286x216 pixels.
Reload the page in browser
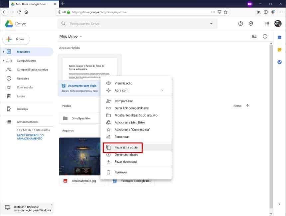pos(19,12)
